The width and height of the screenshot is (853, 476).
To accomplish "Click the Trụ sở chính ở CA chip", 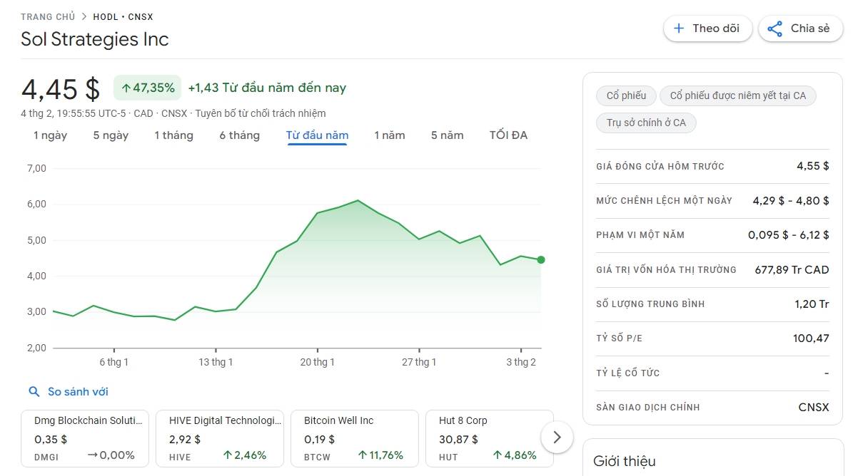I will click(x=646, y=123).
